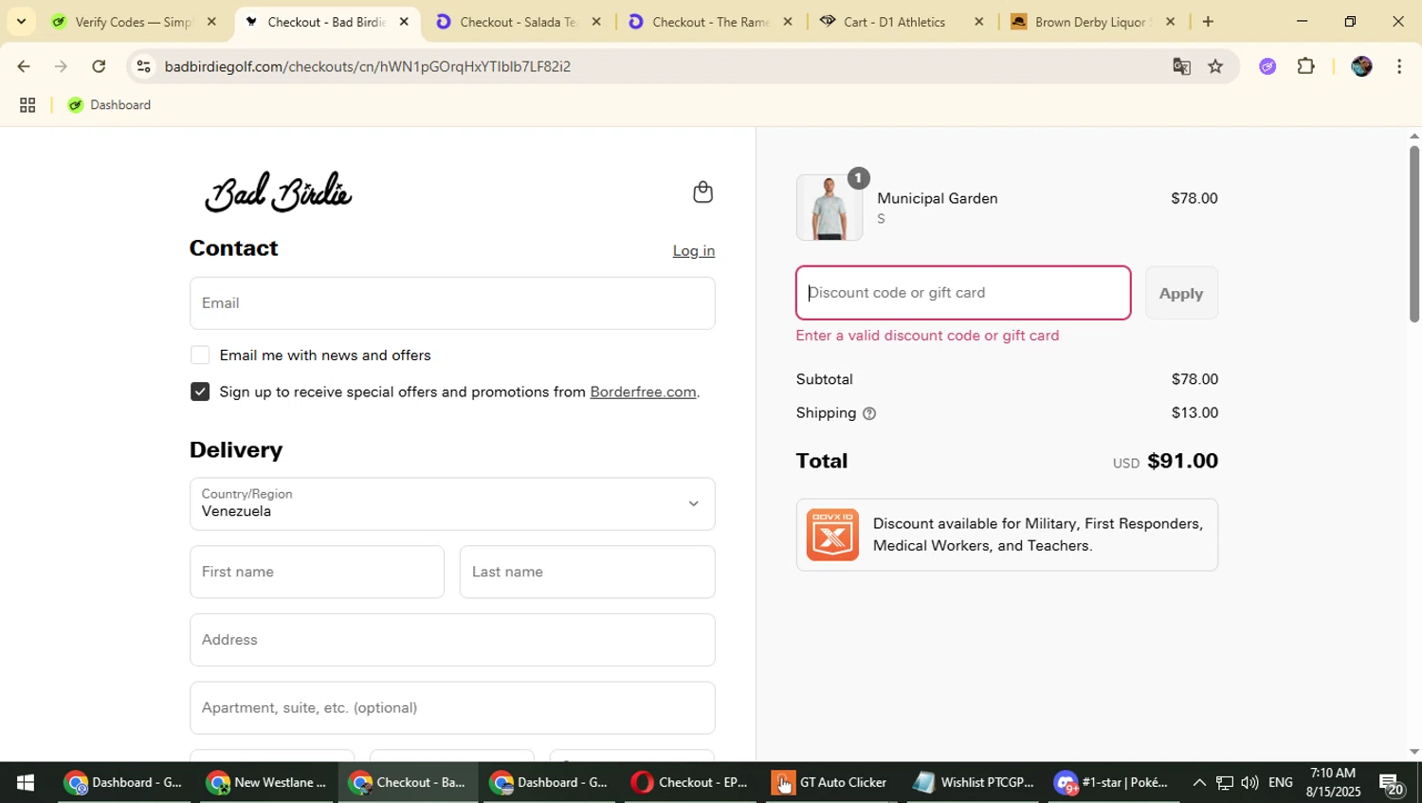This screenshot has height=803, width=1422.
Task: Open a new browser tab
Action: pyautogui.click(x=1208, y=22)
